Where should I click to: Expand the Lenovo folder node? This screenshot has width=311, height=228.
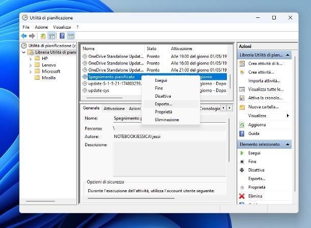(31, 65)
